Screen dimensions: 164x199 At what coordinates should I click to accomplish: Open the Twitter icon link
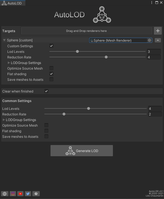coord(28,194)
